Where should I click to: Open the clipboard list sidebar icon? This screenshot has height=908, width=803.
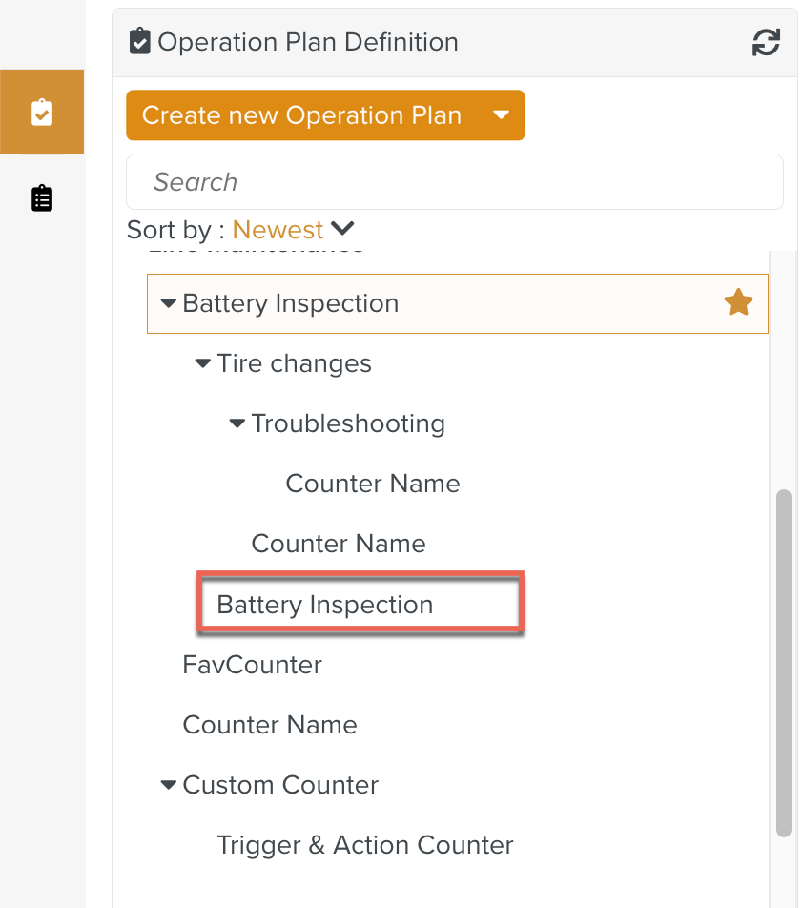42,198
